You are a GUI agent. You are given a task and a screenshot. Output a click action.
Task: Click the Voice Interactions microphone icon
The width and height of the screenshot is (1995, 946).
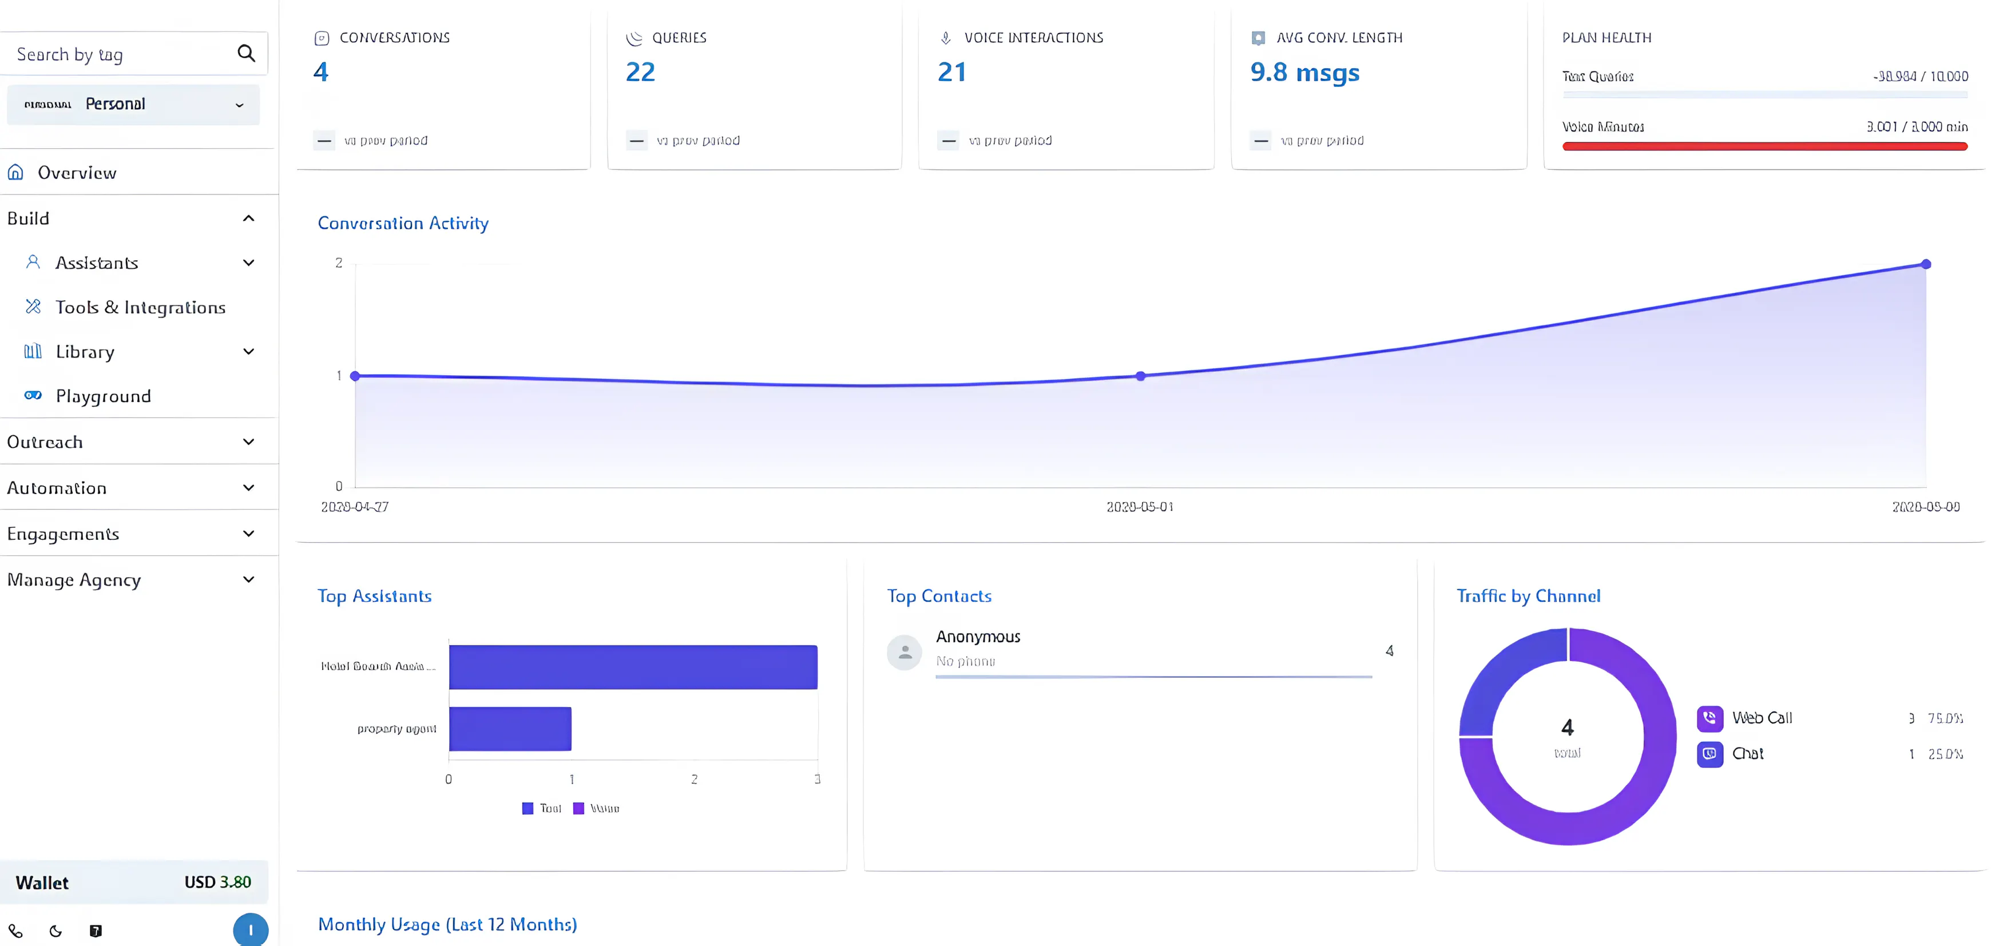(946, 38)
